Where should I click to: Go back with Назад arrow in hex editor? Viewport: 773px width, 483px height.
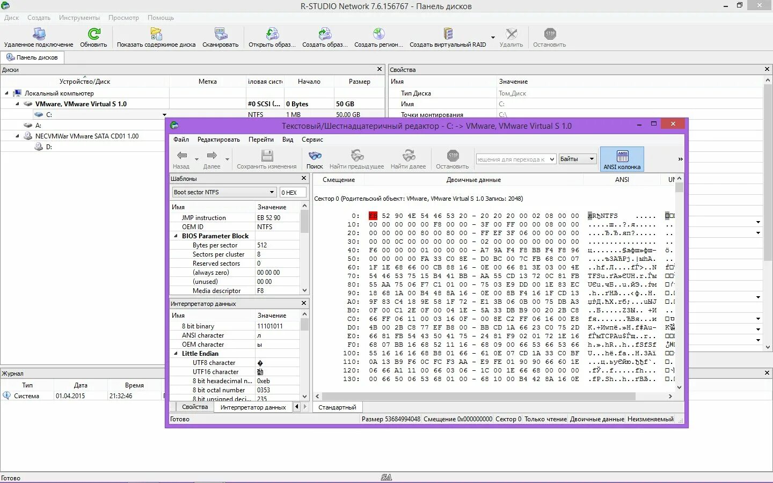[x=182, y=156]
